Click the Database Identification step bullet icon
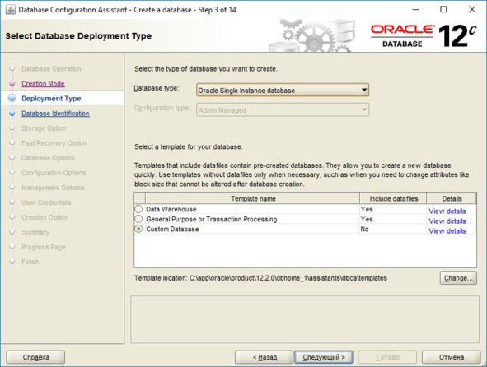 [x=12, y=114]
